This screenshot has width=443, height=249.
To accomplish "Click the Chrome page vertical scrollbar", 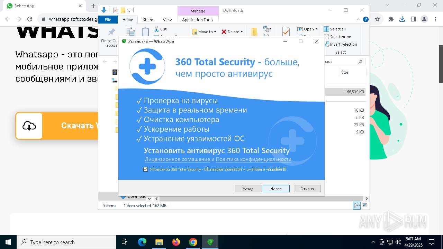I will pos(441,64).
